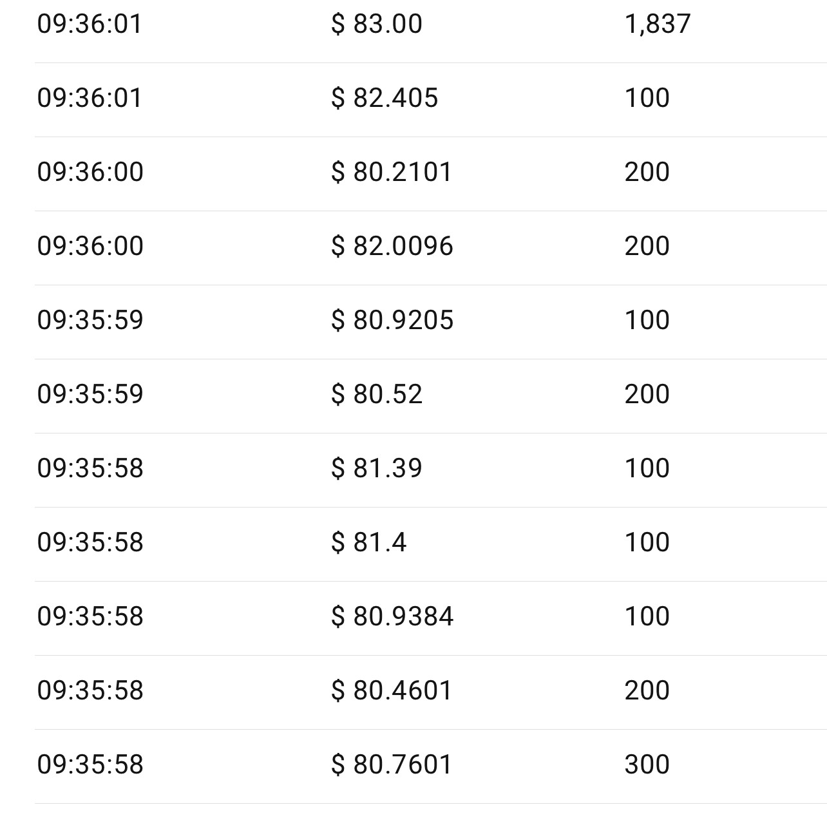This screenshot has width=827, height=827.
Task: Click the $ 80.9205 trade price
Action: (x=392, y=321)
